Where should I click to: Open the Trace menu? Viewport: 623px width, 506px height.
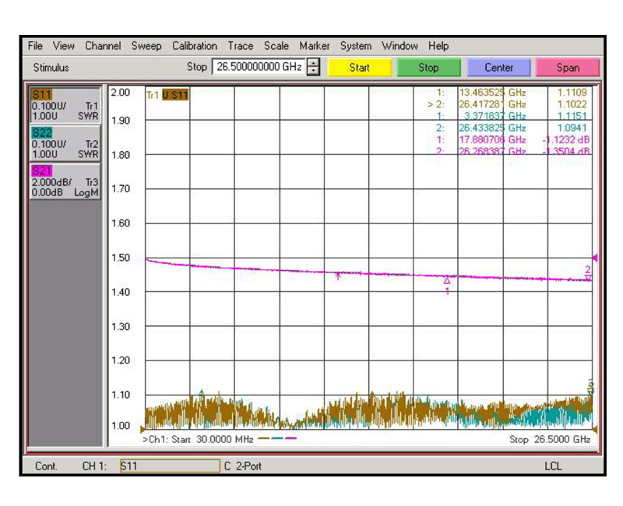[x=241, y=46]
